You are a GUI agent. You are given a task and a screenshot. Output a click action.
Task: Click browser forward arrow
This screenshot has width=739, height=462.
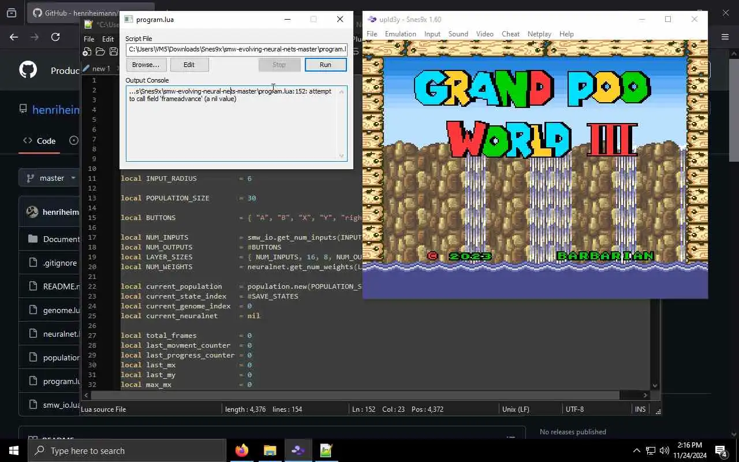pos(35,37)
